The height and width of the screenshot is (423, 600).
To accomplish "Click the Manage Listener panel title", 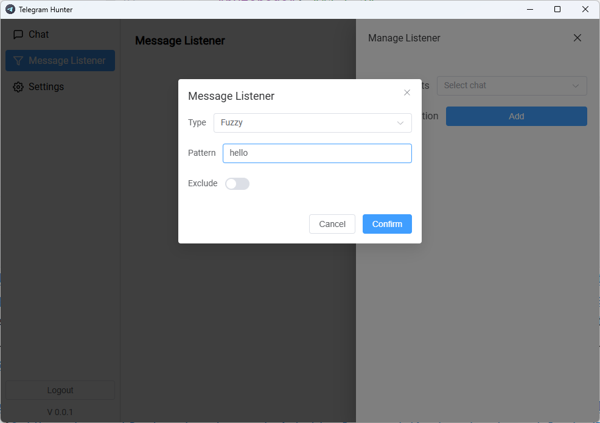I will tap(404, 38).
